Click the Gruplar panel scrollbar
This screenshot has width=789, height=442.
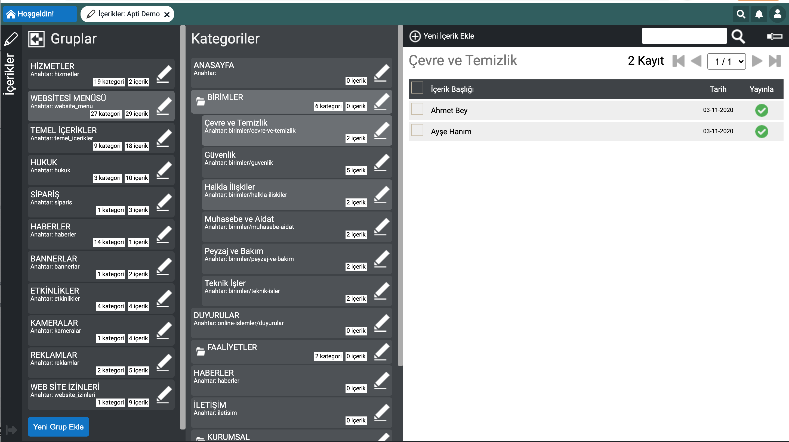[183, 227]
